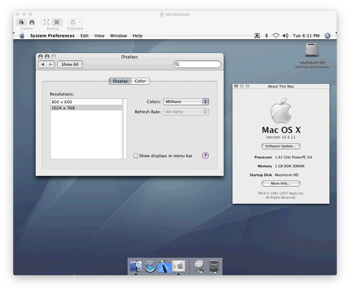Open System Preferences from the Dock

point(178,266)
